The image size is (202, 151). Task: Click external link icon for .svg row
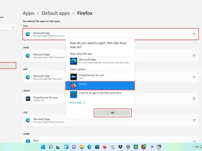tap(194, 120)
